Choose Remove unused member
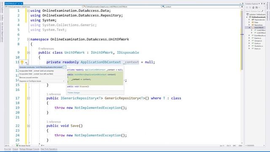 tap(29, 78)
